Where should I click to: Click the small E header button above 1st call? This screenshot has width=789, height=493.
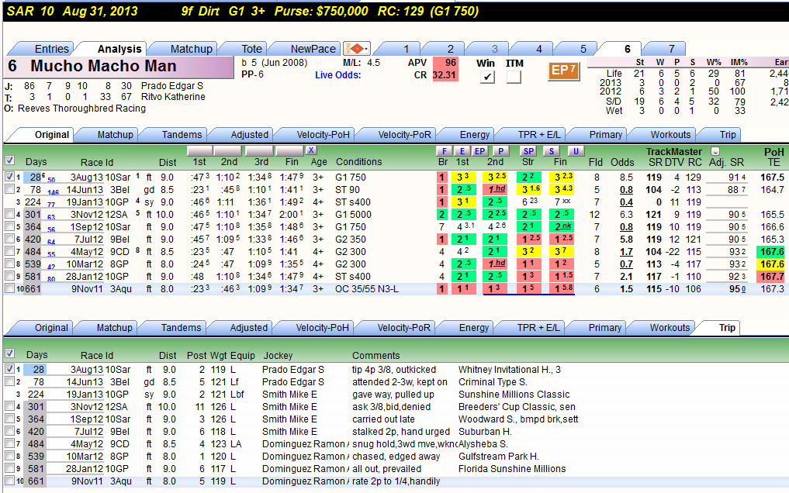[x=462, y=151]
